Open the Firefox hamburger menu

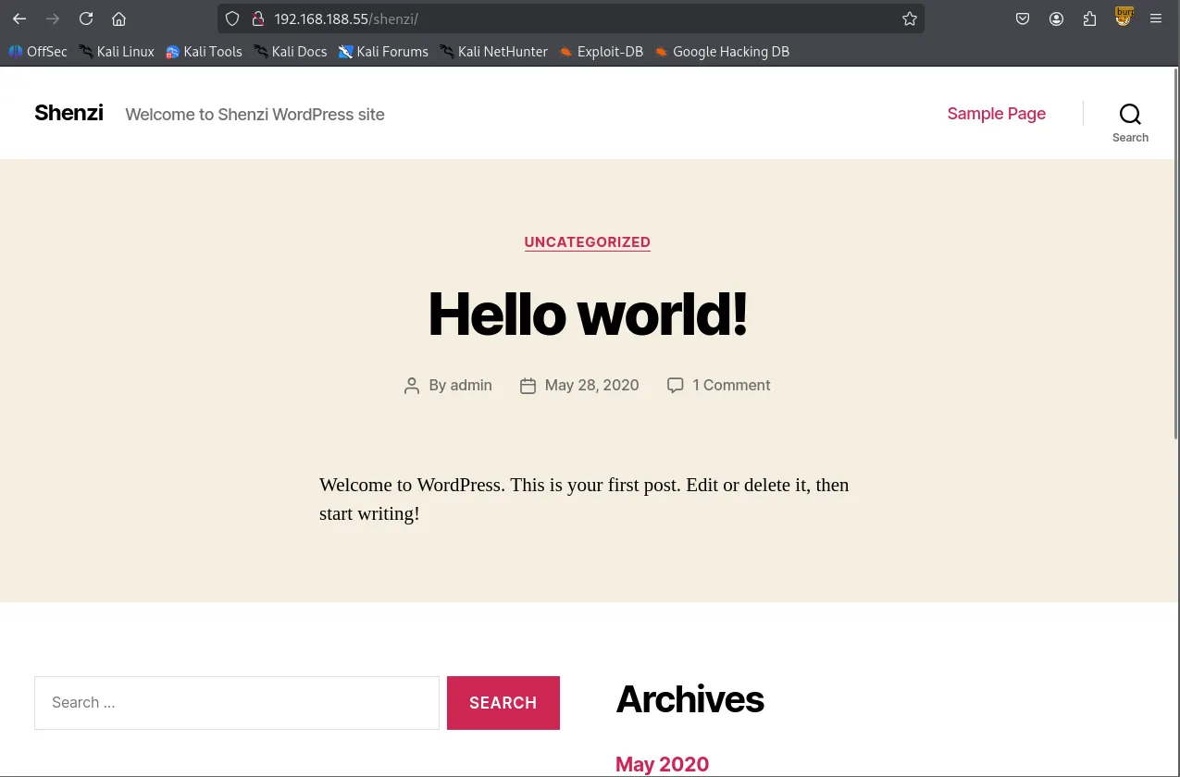point(1156,18)
